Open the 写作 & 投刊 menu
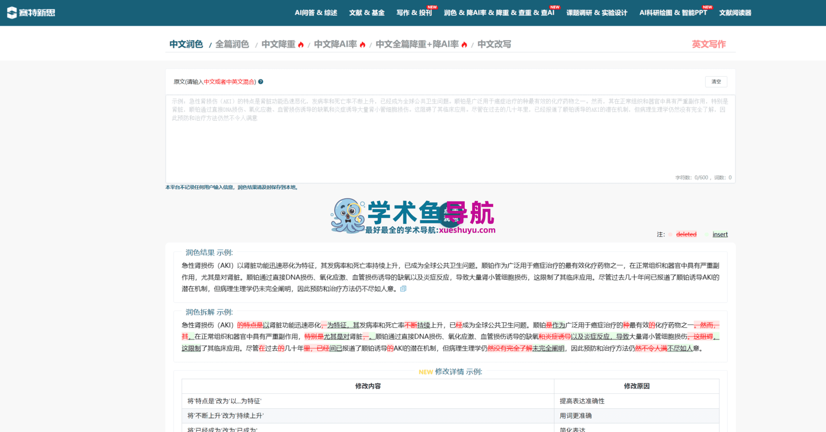This screenshot has width=826, height=432. coord(414,13)
